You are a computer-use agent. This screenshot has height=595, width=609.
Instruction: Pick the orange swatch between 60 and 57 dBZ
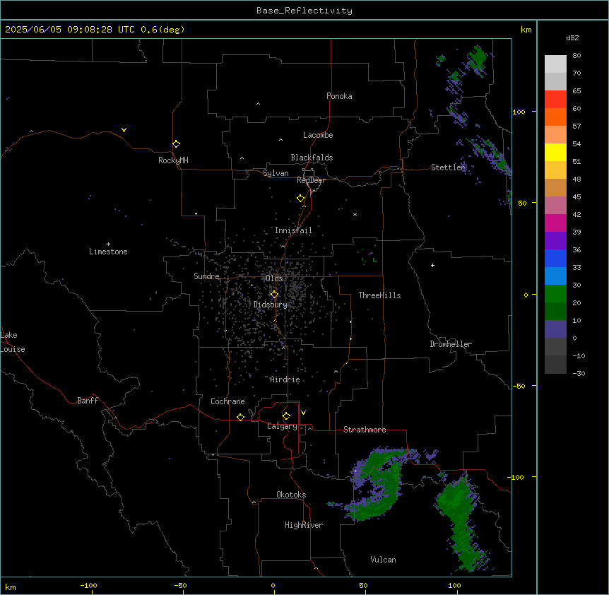point(555,117)
